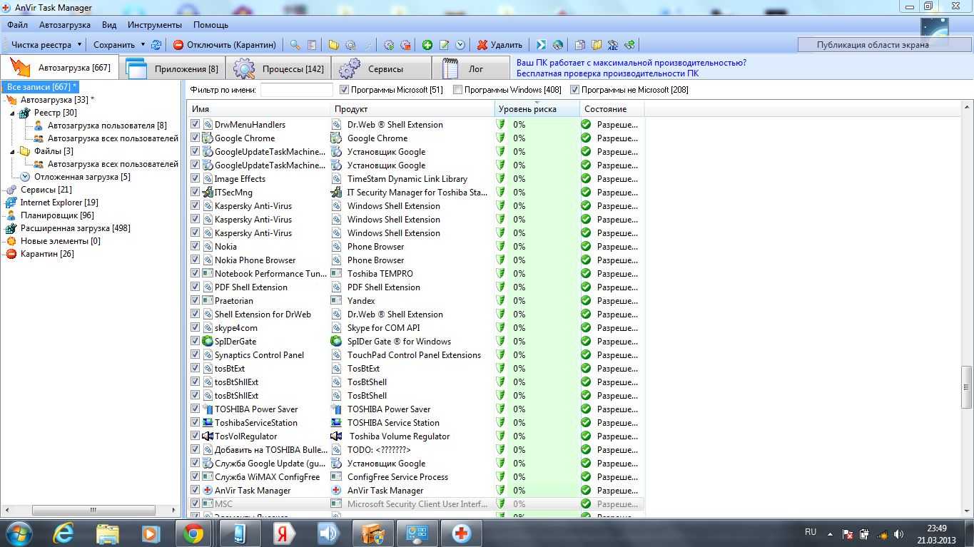Click the vertical scrollbar thumb of the list
The height and width of the screenshot is (547, 974).
[968, 387]
